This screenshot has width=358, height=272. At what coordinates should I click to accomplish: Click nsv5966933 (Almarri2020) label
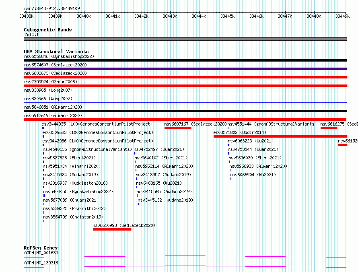point(258,166)
